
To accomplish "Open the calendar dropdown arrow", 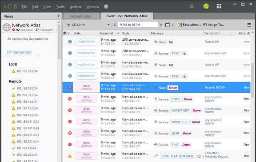I will click(x=172, y=25).
